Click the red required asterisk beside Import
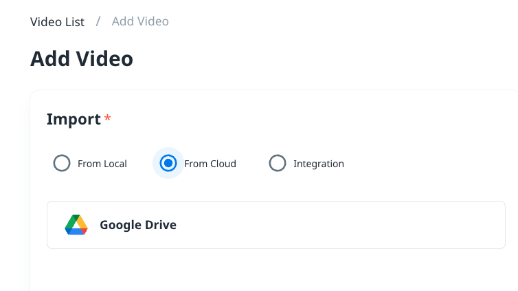 tap(108, 119)
